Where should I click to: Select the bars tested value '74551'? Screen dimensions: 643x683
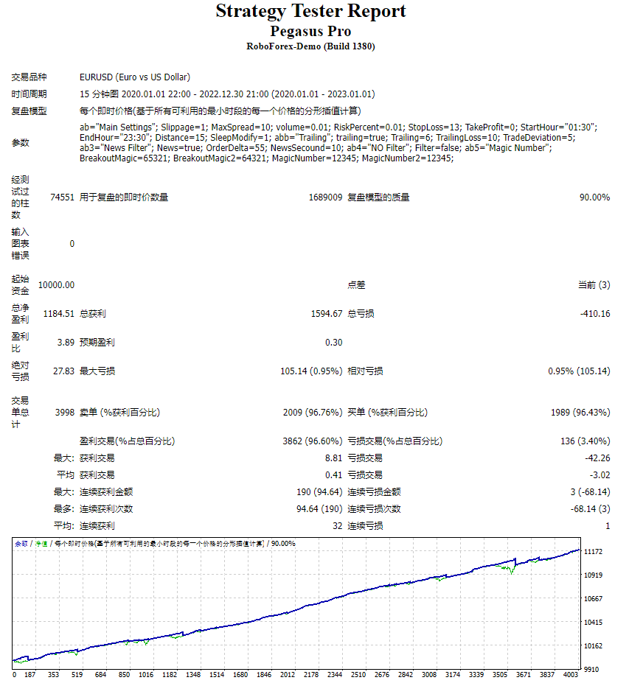(x=63, y=197)
